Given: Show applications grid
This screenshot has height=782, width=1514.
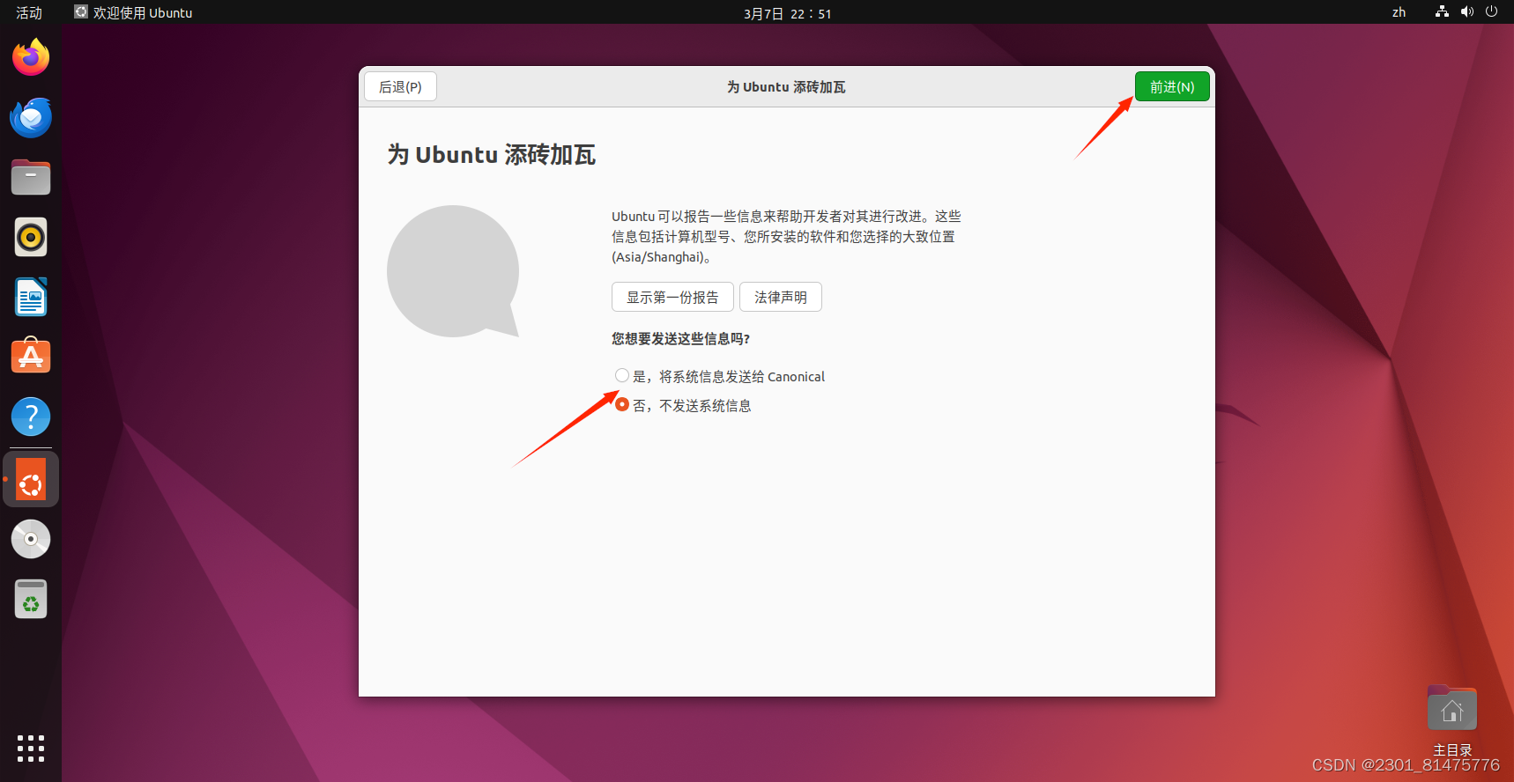Looking at the screenshot, I should [31, 749].
